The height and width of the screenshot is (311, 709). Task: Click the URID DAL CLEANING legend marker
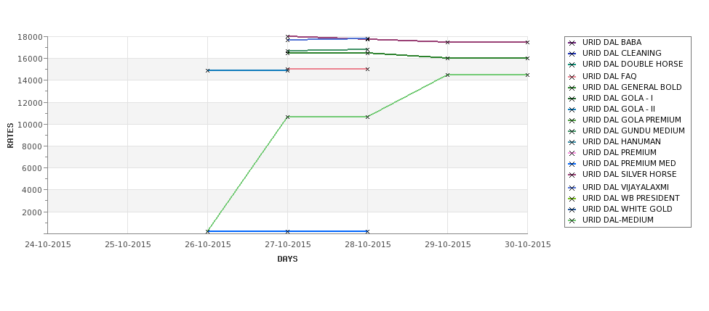pyautogui.click(x=572, y=54)
